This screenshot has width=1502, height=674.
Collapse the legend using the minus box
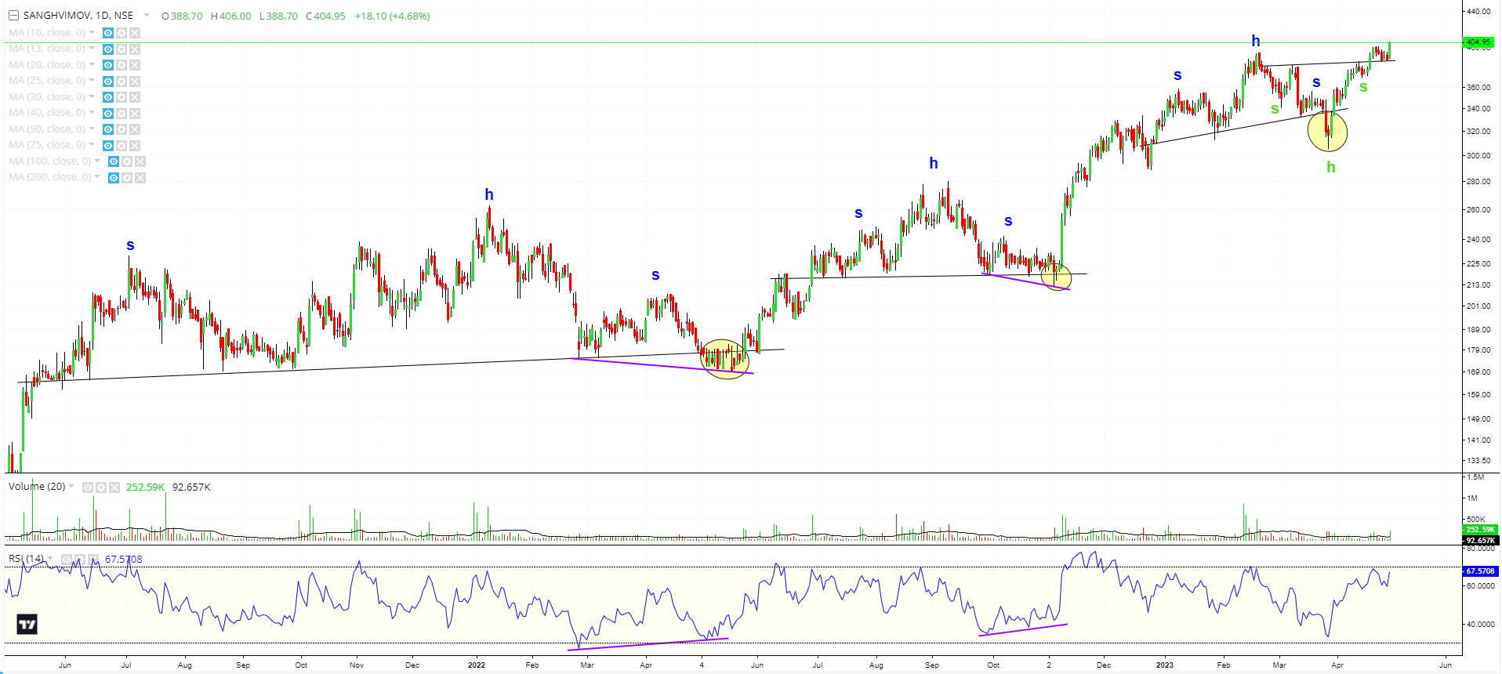pyautogui.click(x=13, y=16)
